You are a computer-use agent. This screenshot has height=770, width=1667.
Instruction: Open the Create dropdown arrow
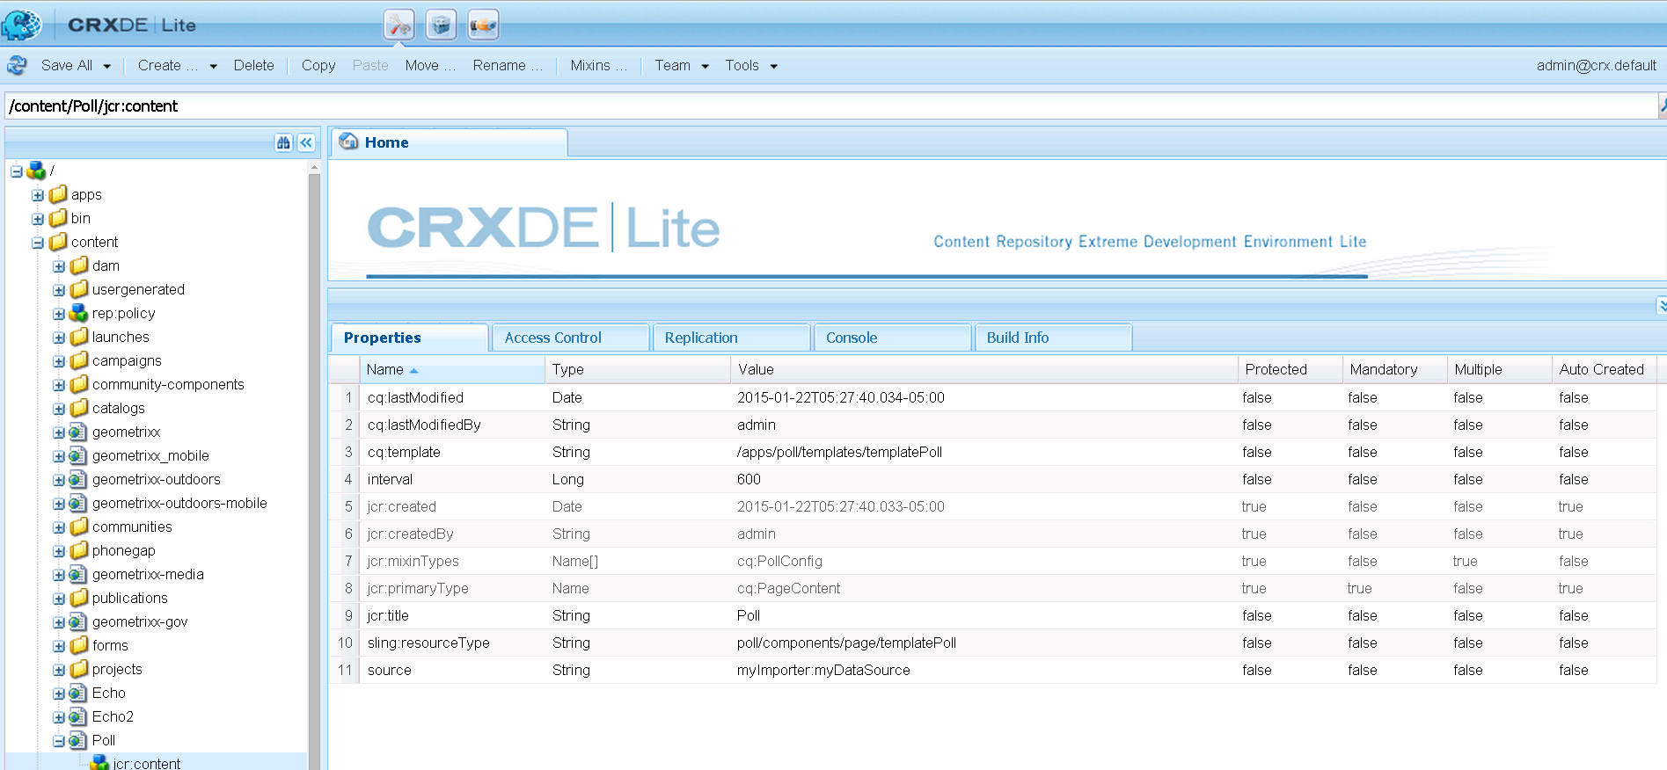tap(213, 66)
